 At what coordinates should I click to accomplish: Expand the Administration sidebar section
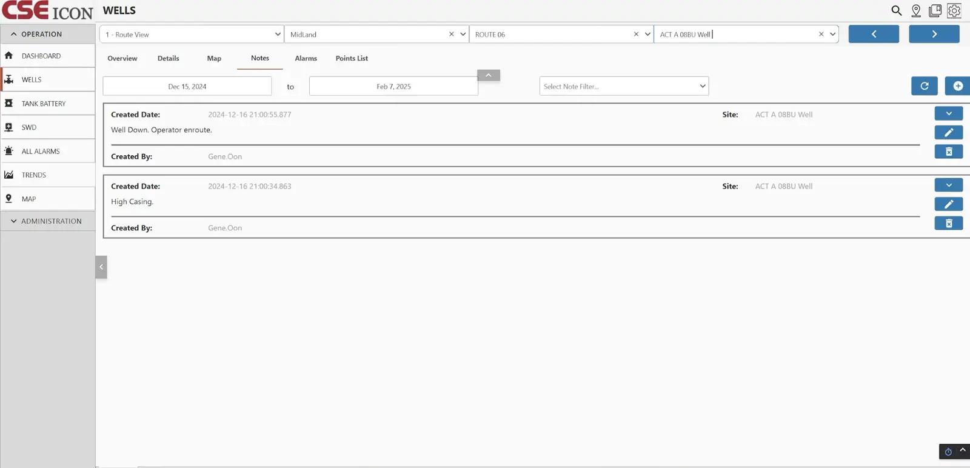14,221
